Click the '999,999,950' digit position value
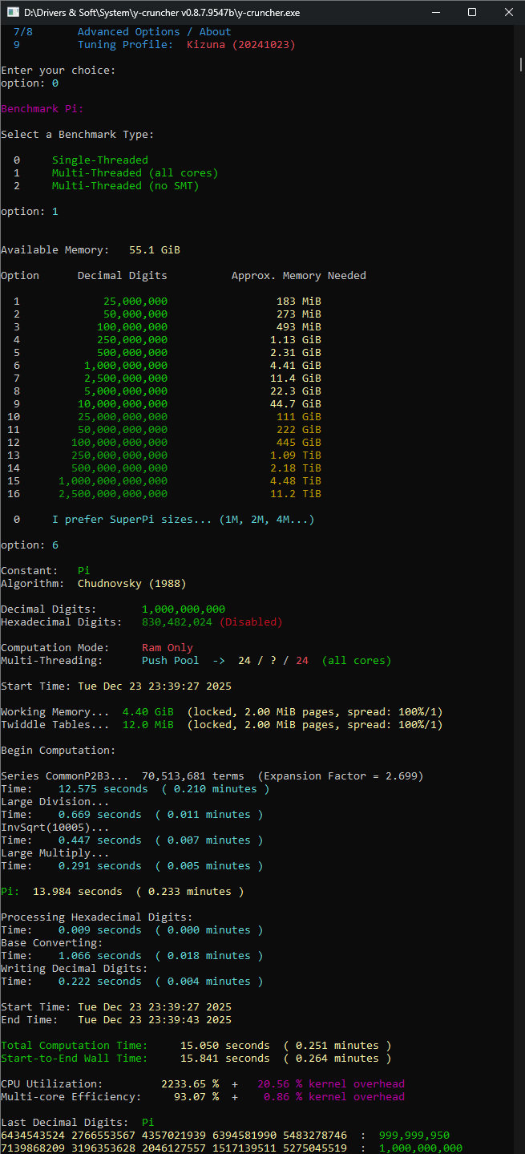Viewport: 525px width, 1154px height. (414, 1136)
